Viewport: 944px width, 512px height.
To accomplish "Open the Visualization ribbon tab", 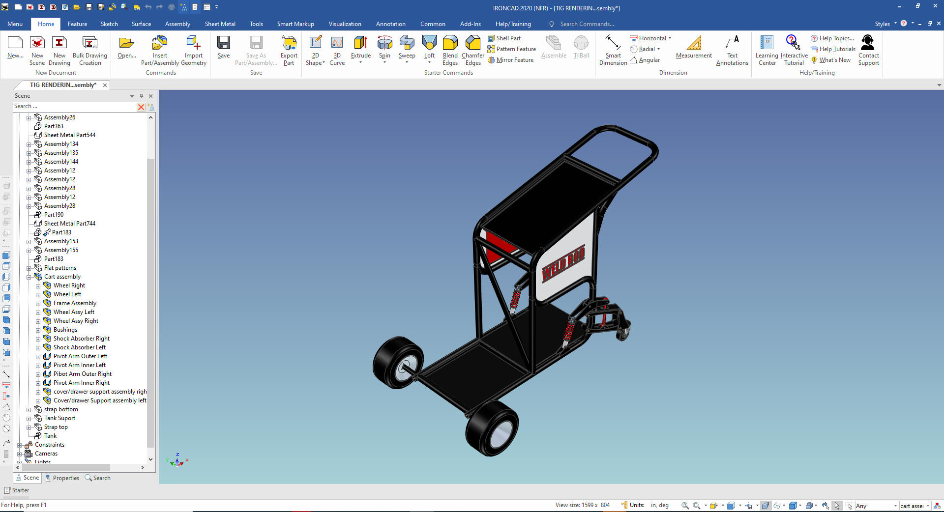I will 345,24.
